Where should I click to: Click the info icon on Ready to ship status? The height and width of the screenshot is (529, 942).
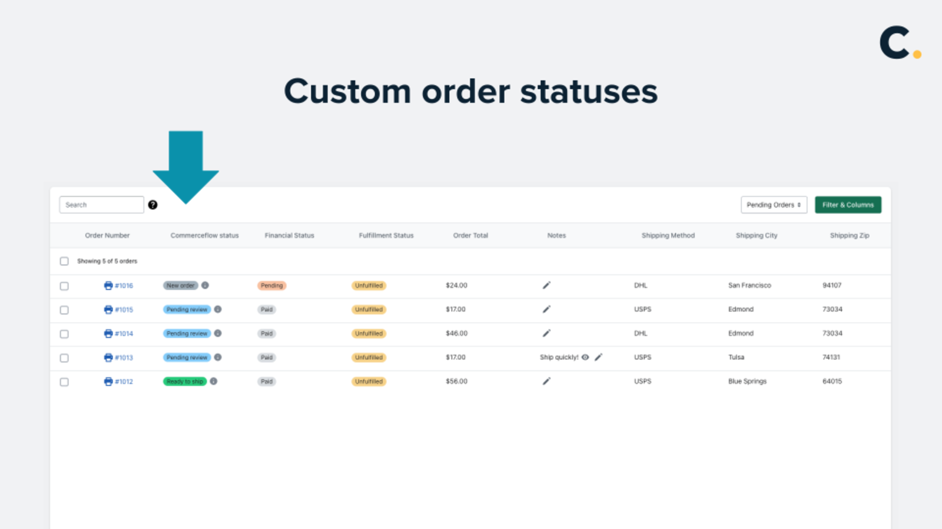(x=213, y=381)
